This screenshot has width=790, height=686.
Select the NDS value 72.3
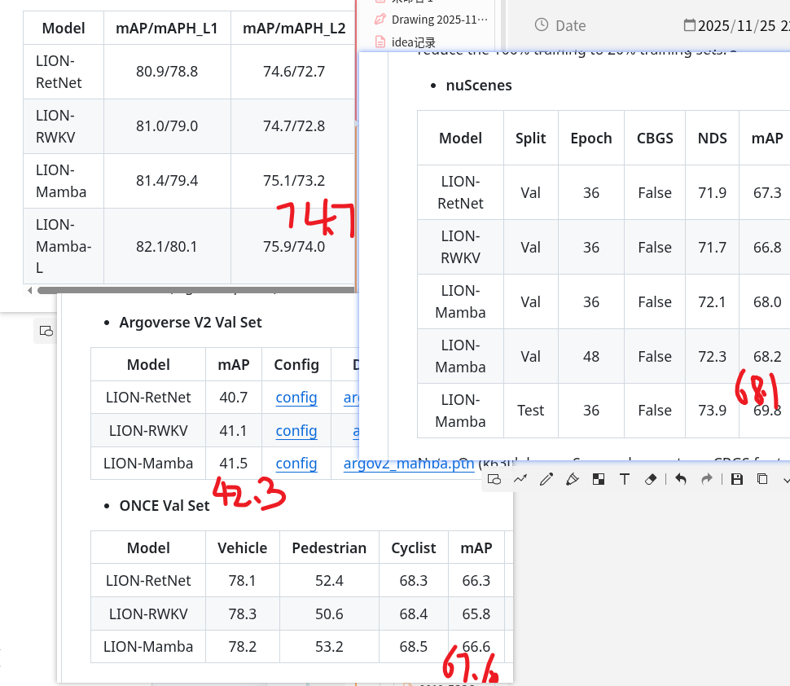712,357
